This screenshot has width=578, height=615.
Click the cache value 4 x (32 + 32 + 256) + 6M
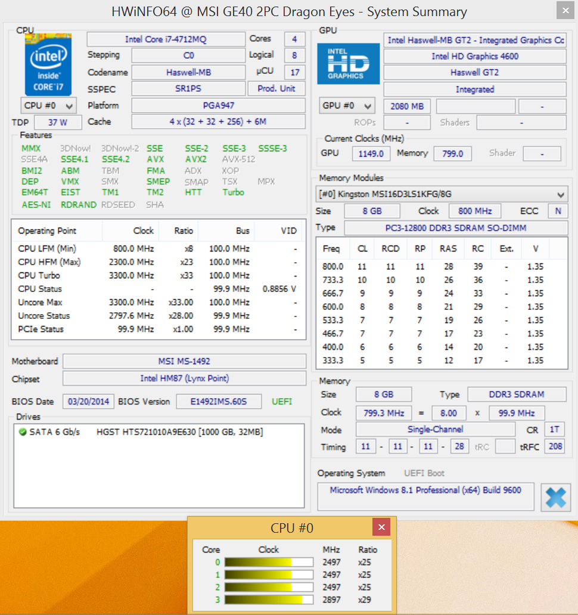click(x=219, y=122)
